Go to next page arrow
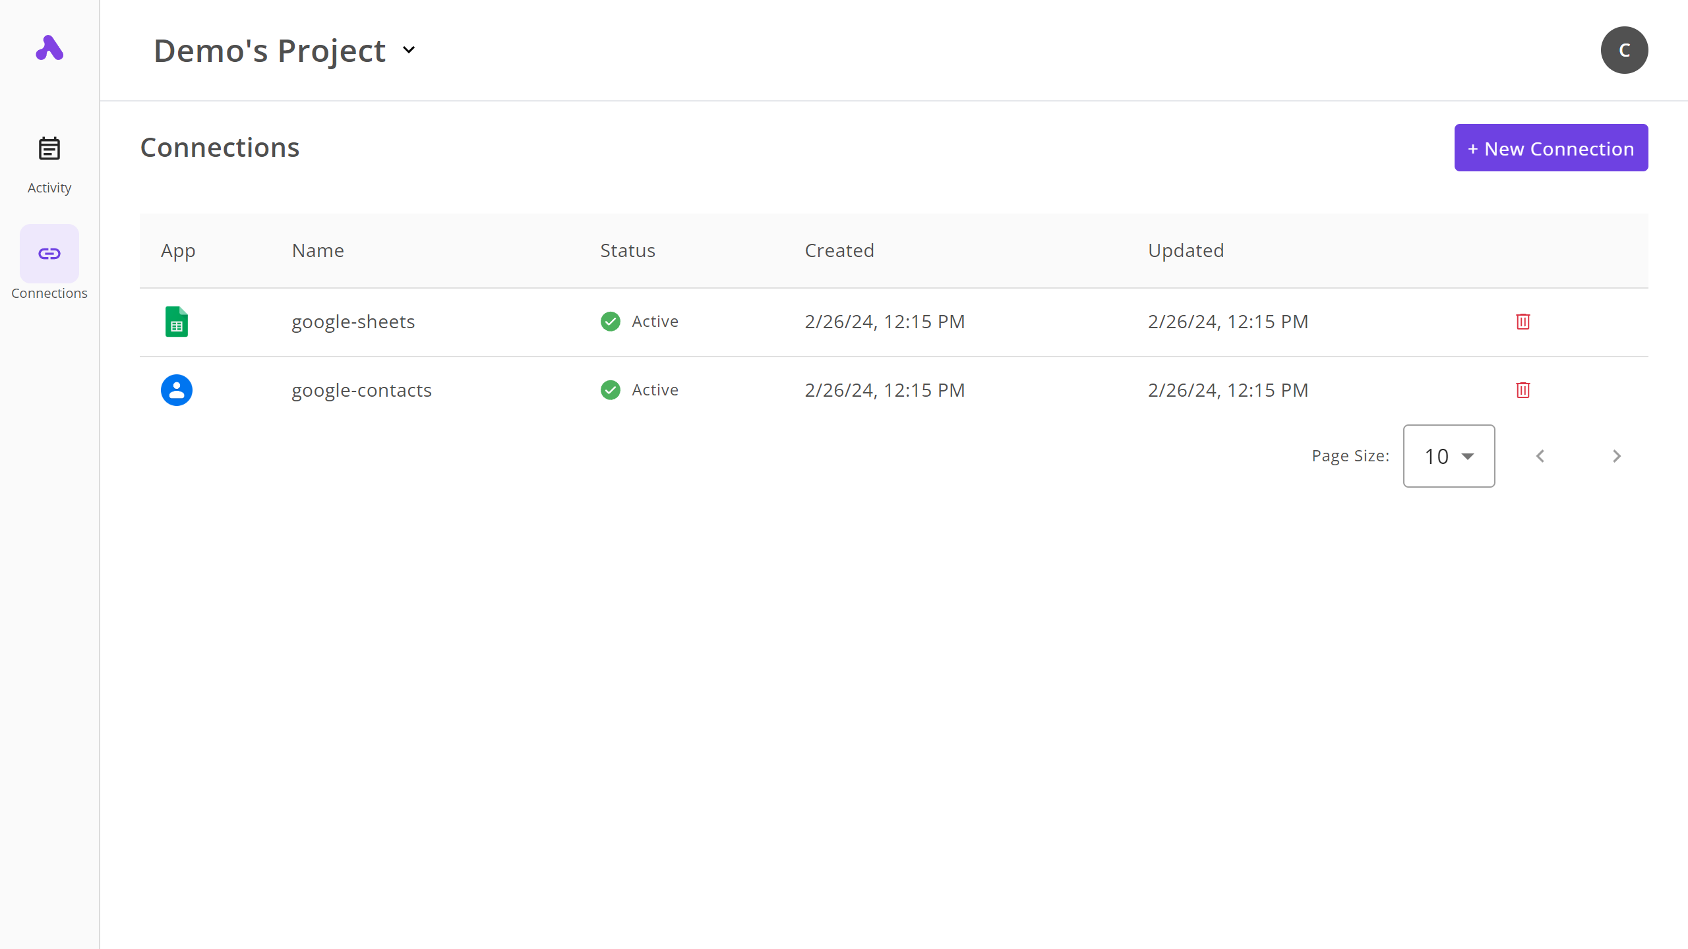The width and height of the screenshot is (1688, 949). point(1616,456)
